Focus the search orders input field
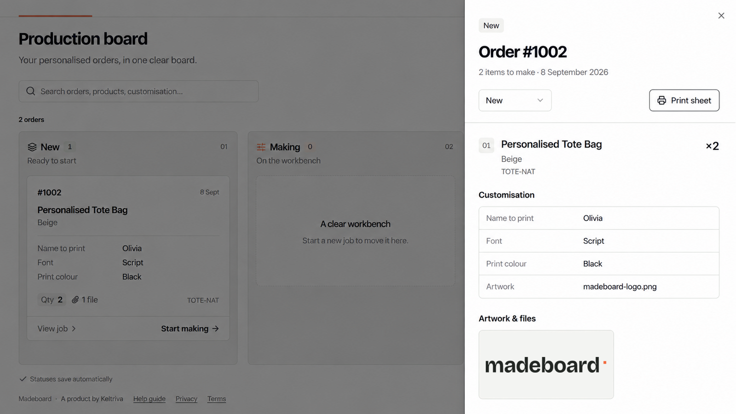The image size is (736, 414). pos(138,91)
